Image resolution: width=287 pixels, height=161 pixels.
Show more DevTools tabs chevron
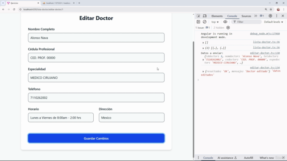click(x=256, y=16)
